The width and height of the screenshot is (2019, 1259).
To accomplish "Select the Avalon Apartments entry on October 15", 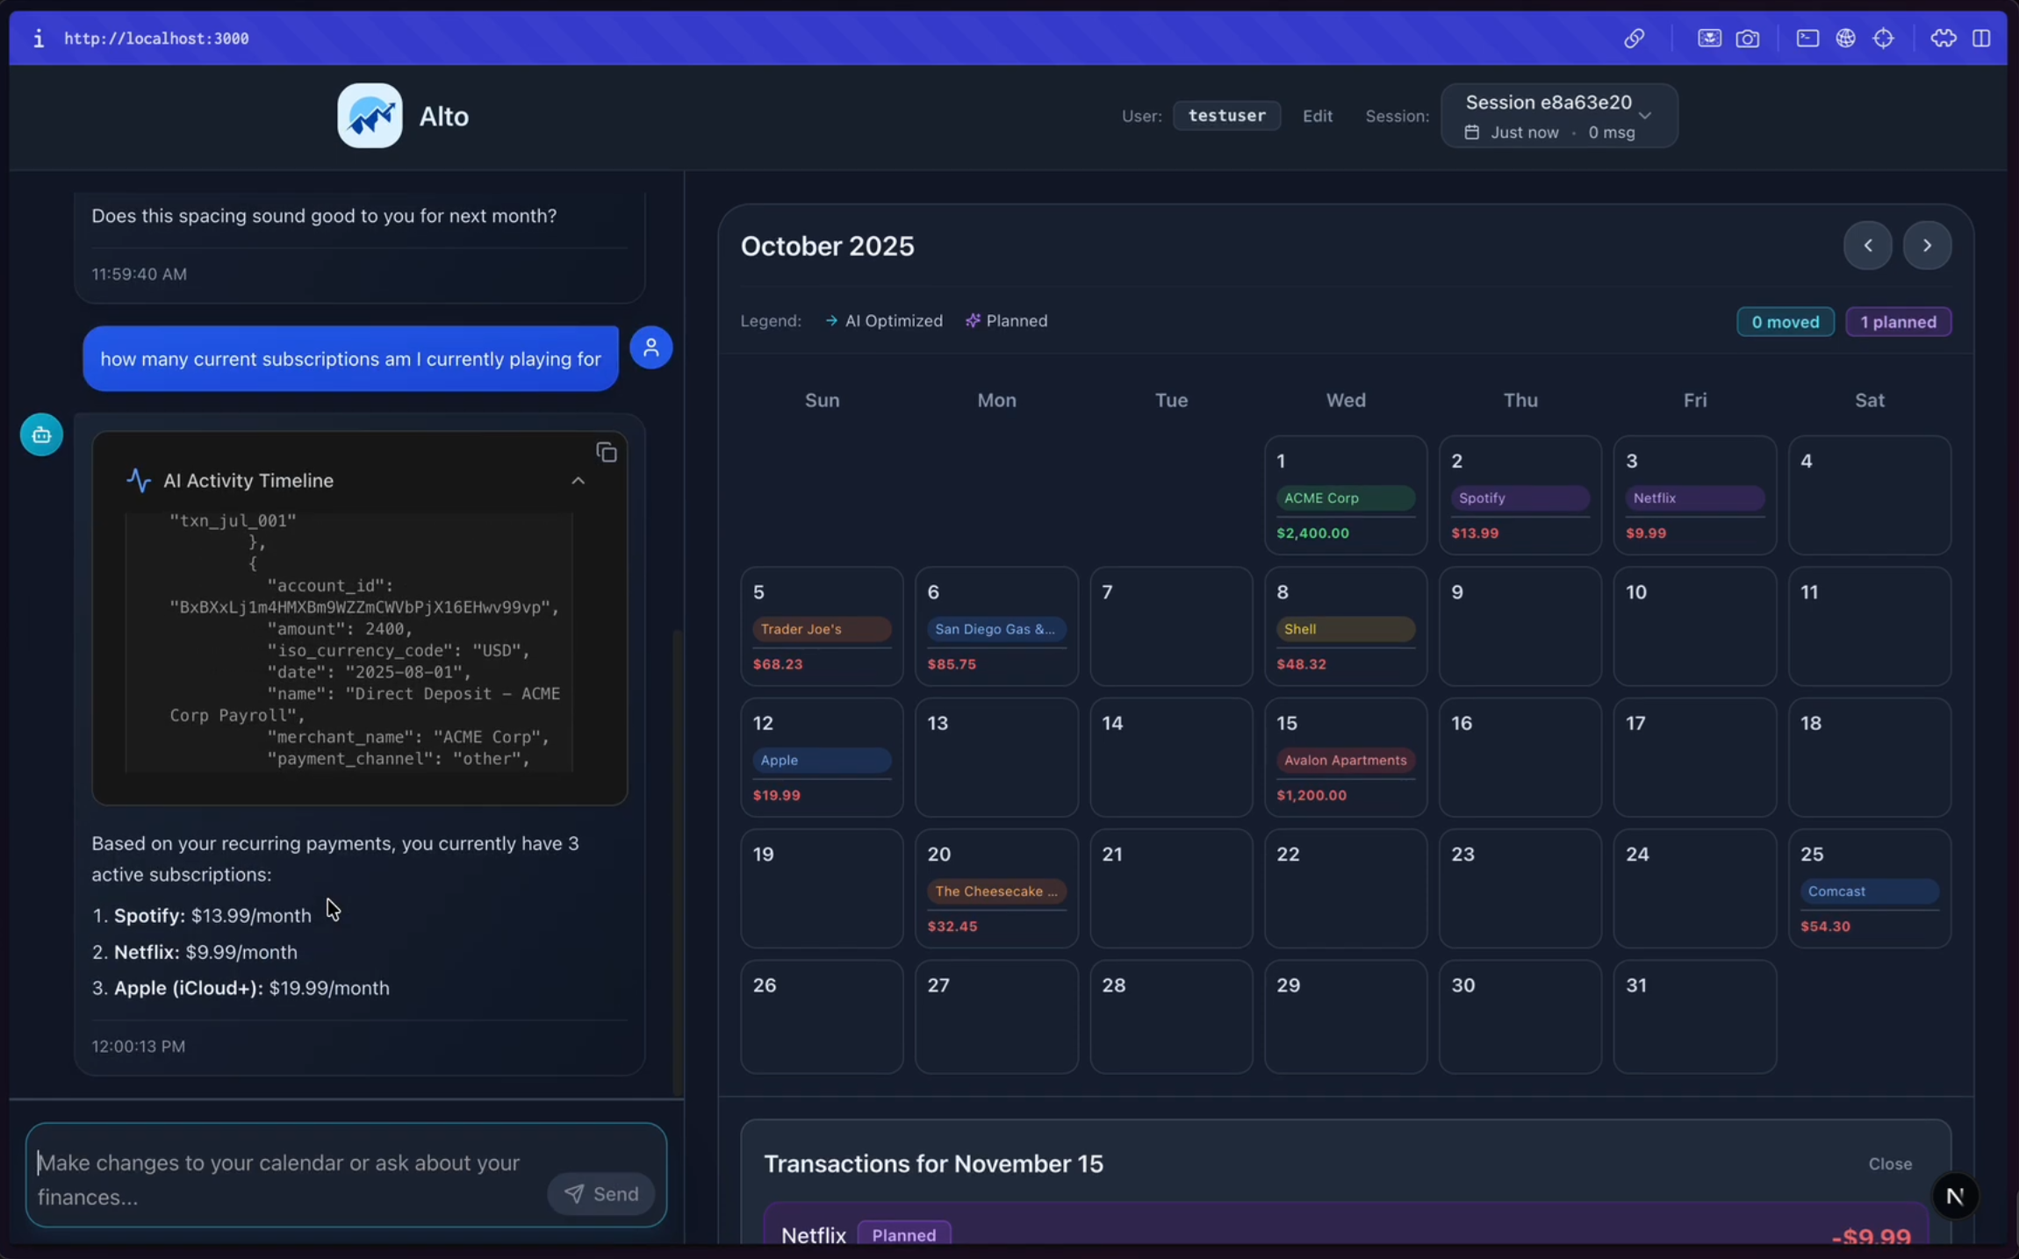I will tap(1344, 761).
